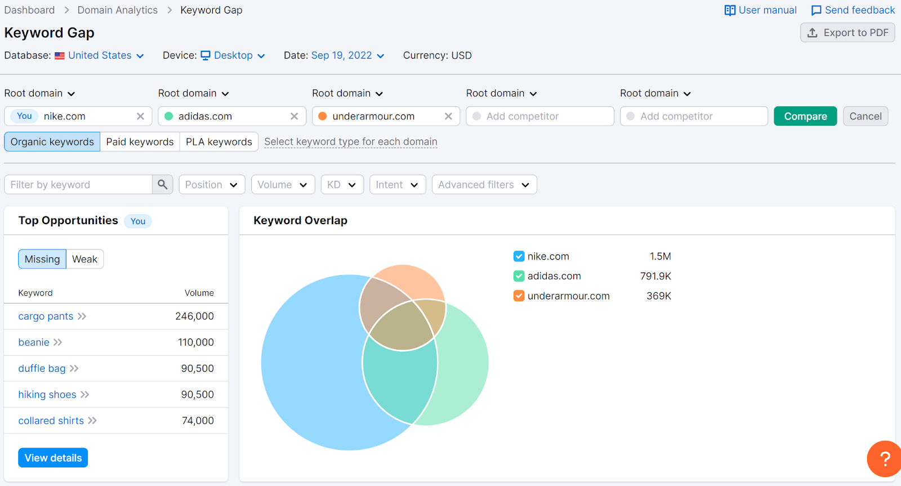Viewport: 901px width, 486px height.
Task: Open the orange help question mark
Action: pos(885,459)
